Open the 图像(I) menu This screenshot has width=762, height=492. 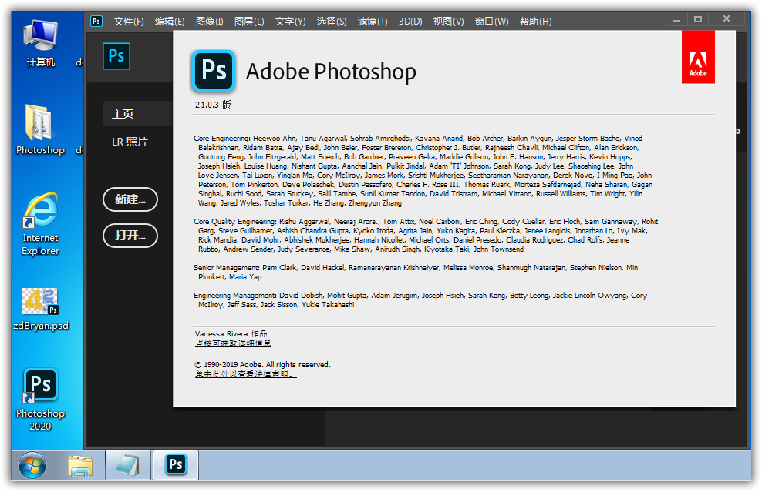click(x=210, y=22)
